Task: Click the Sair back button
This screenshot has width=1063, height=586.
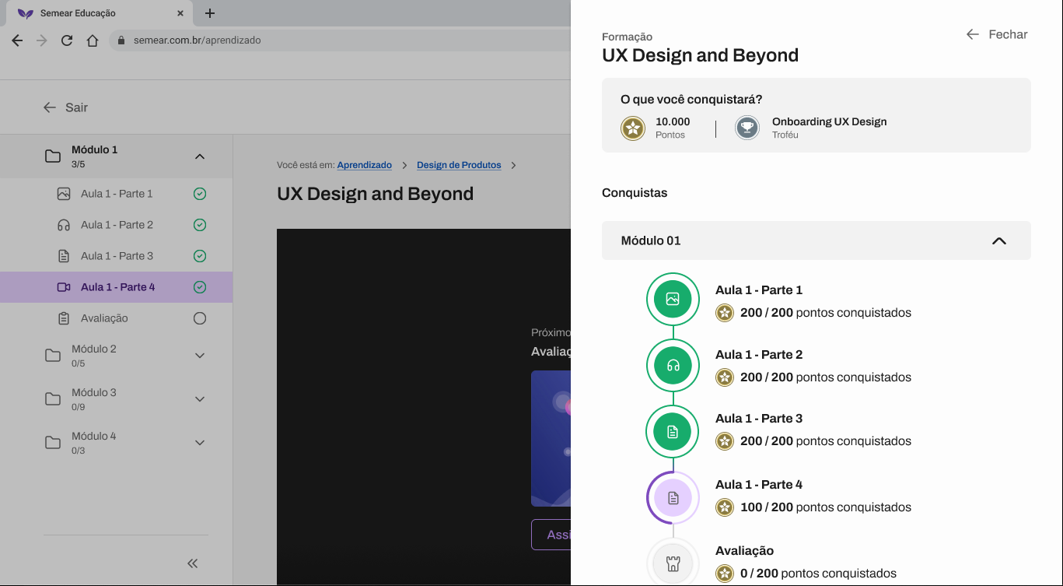Action: coord(65,107)
